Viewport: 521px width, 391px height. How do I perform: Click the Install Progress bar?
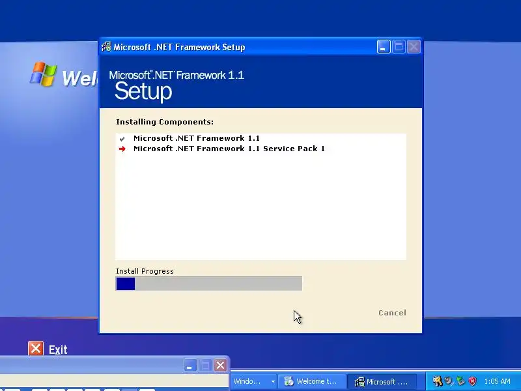209,283
